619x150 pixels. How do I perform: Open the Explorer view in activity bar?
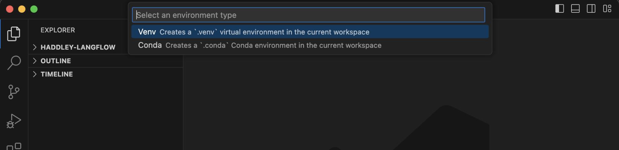click(13, 34)
